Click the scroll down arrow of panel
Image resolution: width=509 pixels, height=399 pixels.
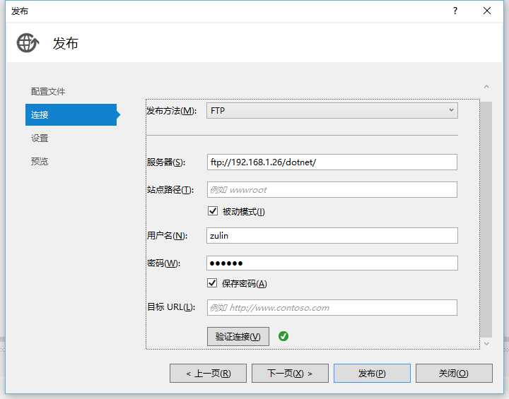coord(486,343)
